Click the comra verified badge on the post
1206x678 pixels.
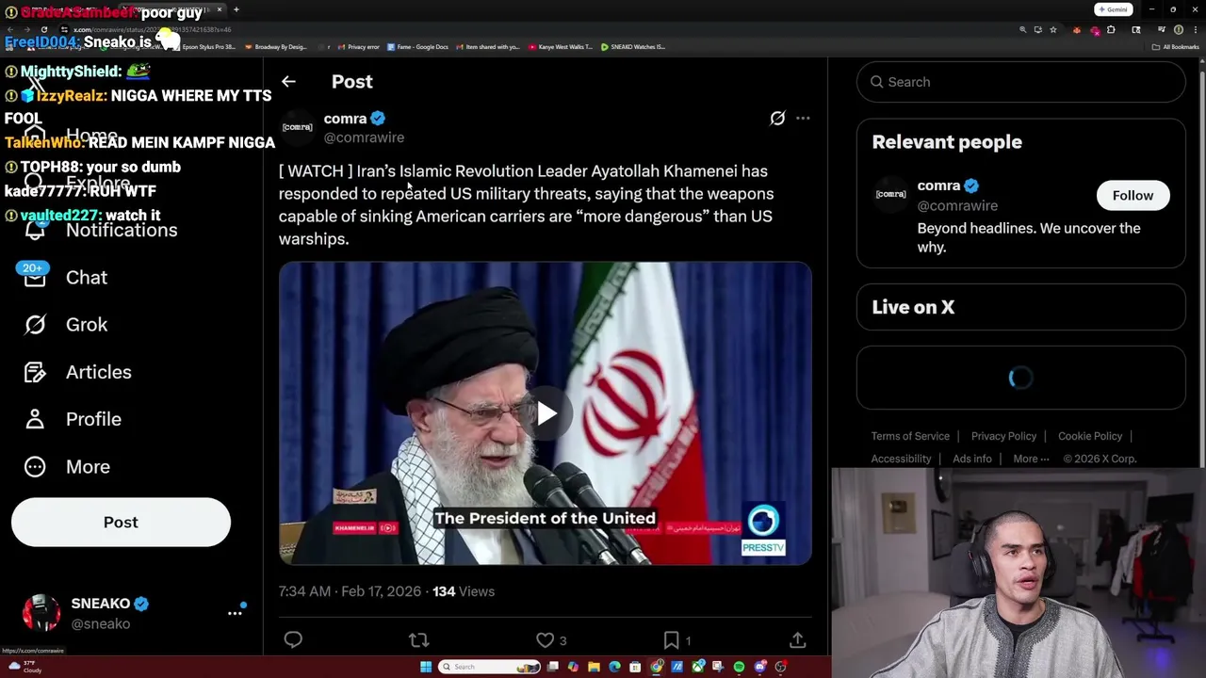[378, 118]
